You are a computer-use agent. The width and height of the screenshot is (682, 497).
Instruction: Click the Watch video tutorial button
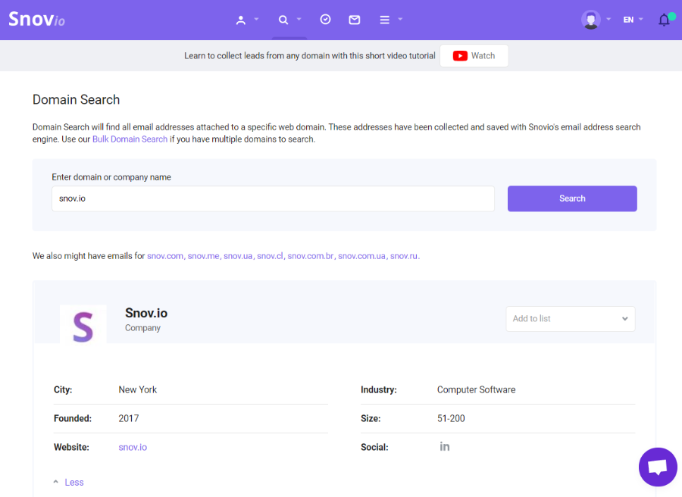pos(474,55)
